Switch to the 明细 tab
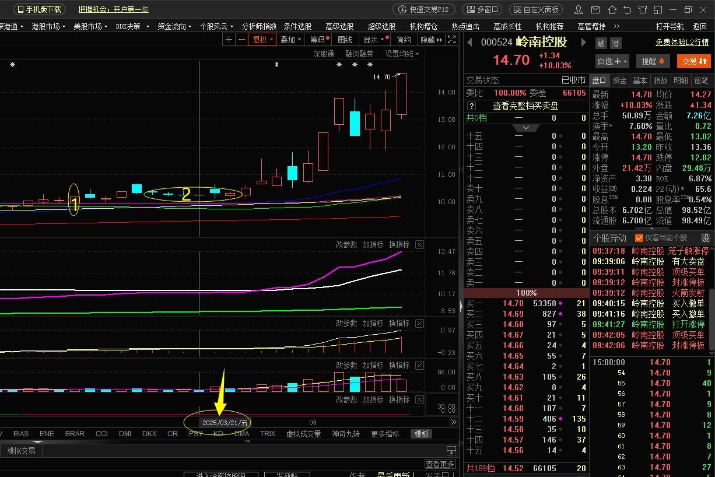Screen dimensions: 715x477 click(x=681, y=80)
